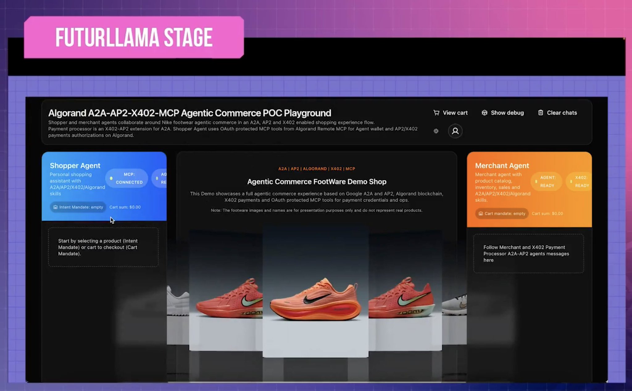Click the Intent Mandate: empty badge

tap(78, 207)
